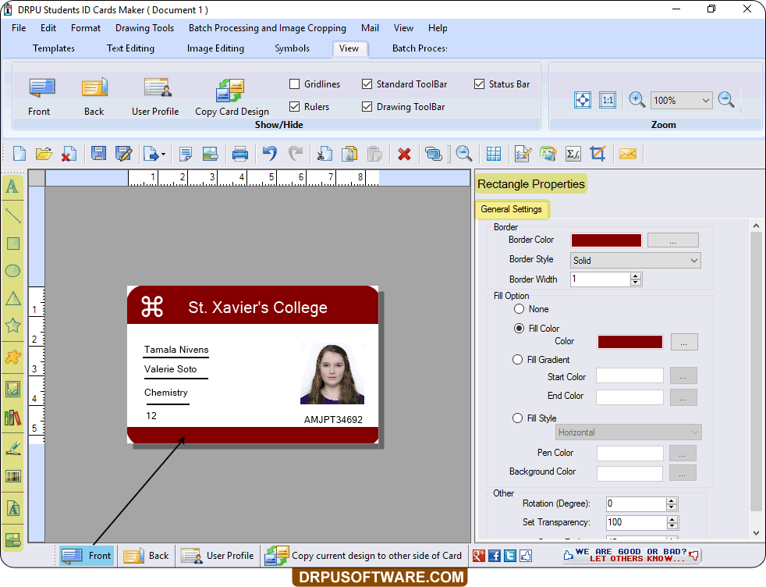
Task: Click the Back button in bottom bar
Action: pyautogui.click(x=146, y=556)
